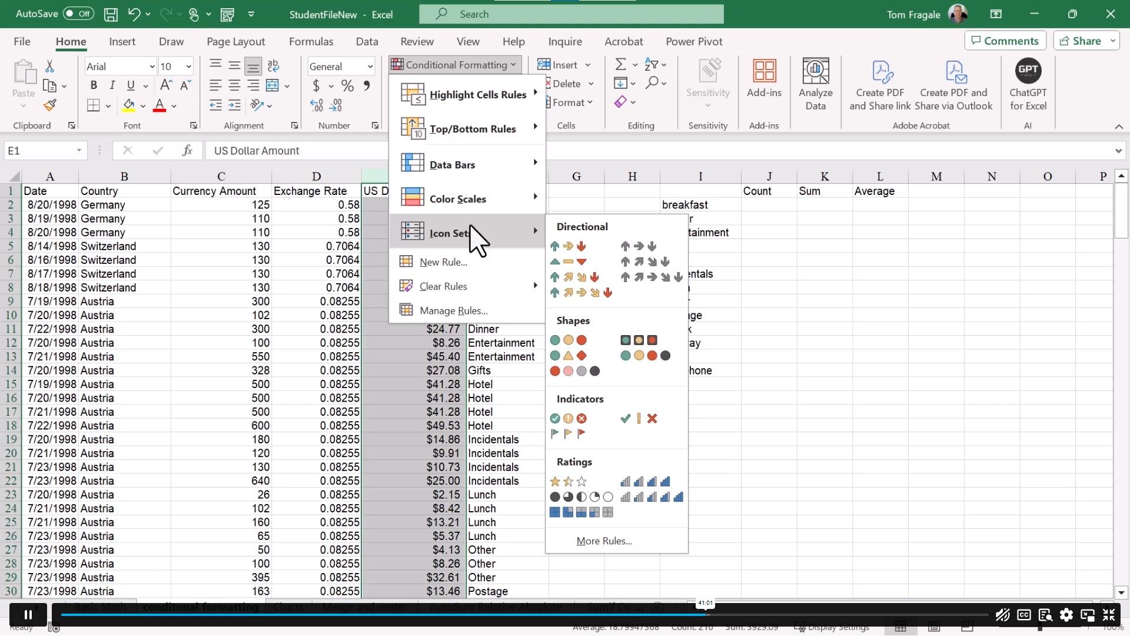The height and width of the screenshot is (636, 1130).
Task: Click More Rules in the Icon Sets panel
Action: pyautogui.click(x=604, y=541)
